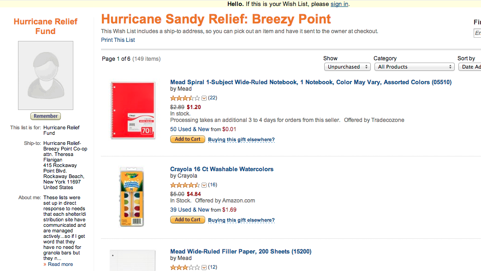Click the Print This List link

[118, 40]
